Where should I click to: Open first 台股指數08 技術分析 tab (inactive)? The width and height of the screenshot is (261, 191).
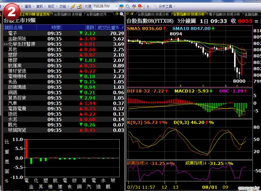pos(153,14)
